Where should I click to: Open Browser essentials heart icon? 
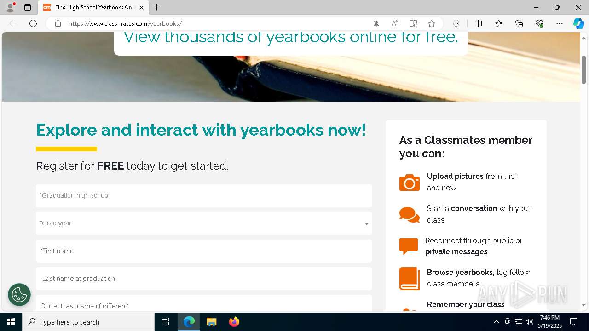click(539, 23)
